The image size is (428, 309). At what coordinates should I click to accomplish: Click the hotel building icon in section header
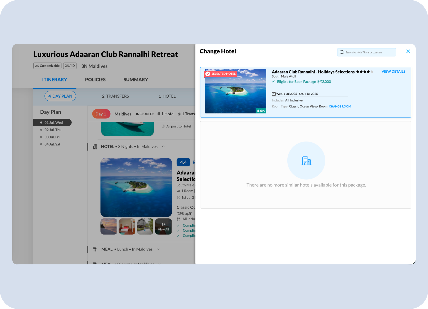pos(95,147)
